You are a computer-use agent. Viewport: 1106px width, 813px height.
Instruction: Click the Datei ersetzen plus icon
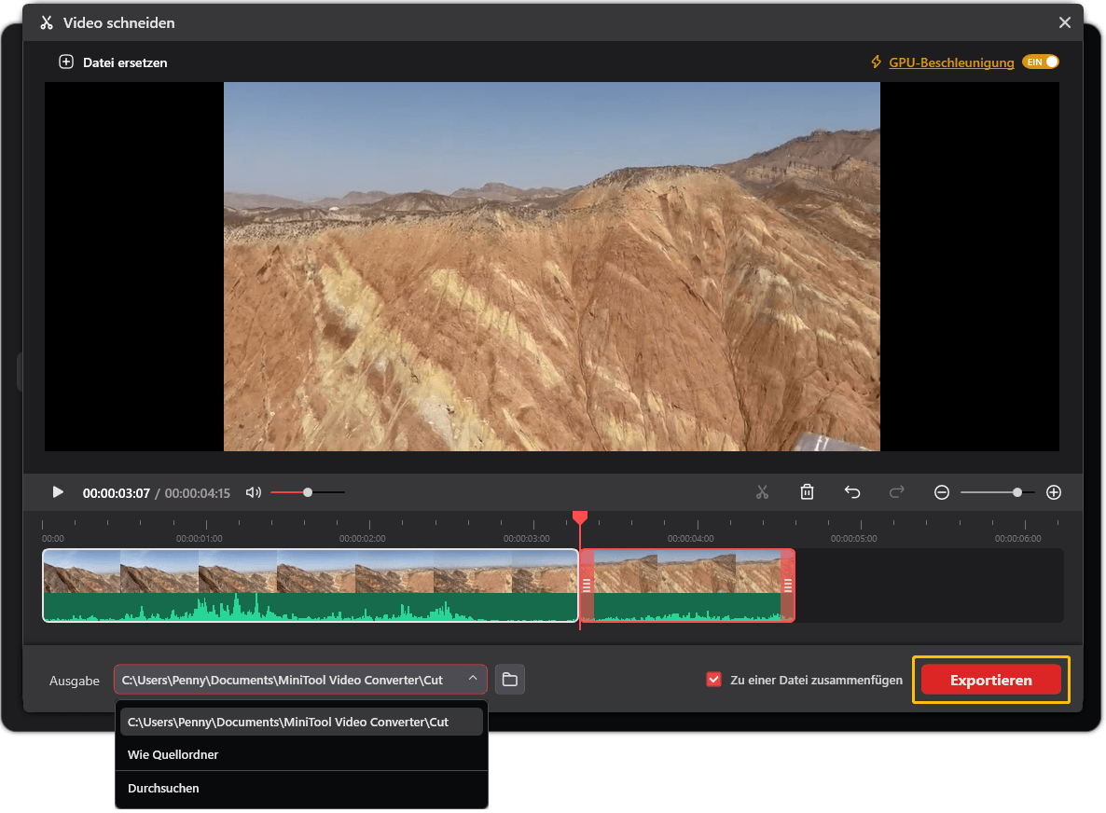[x=65, y=62]
